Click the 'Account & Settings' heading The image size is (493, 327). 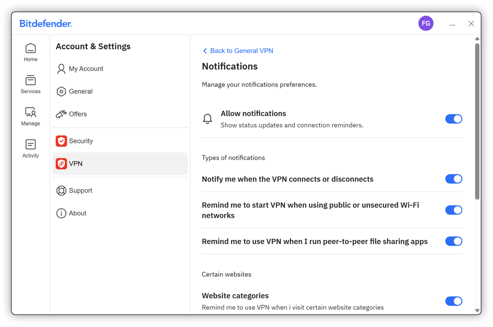coord(93,46)
